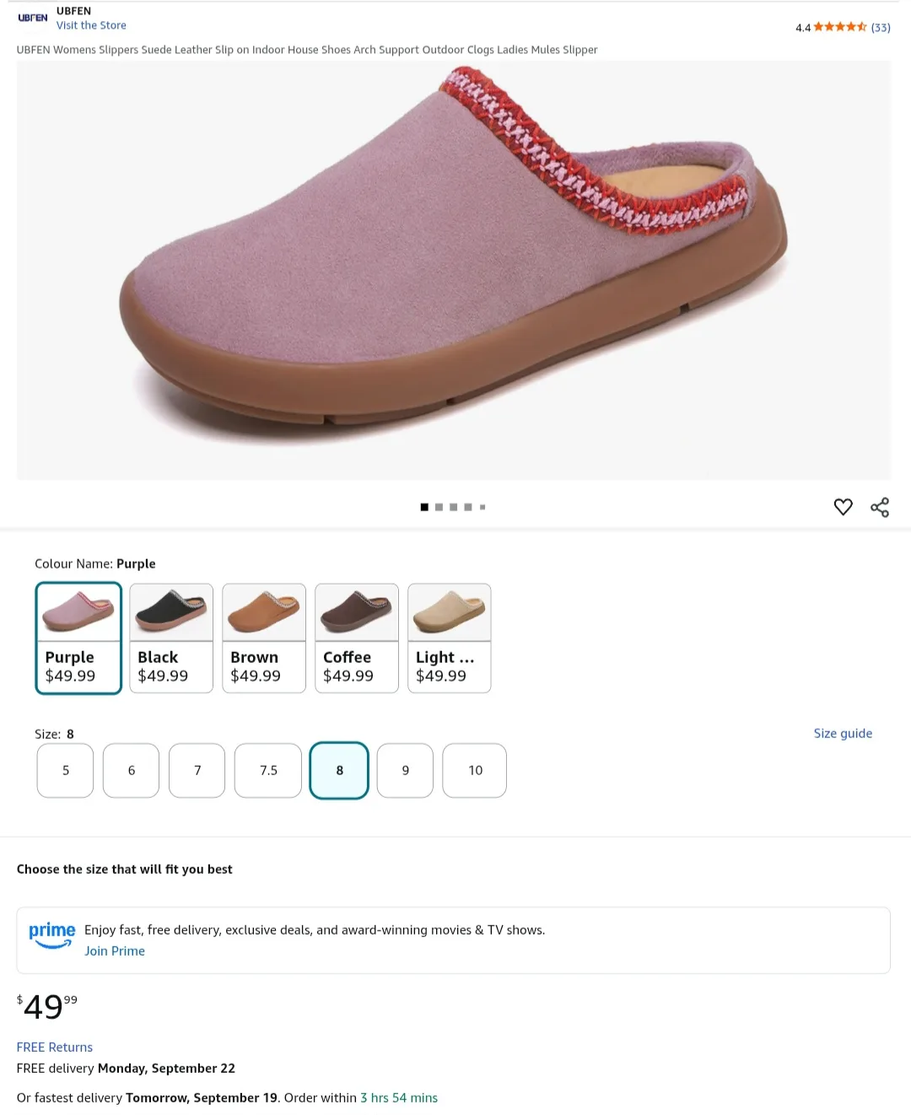Select the second image carousel dot
This screenshot has width=911, height=1115.
pos(439,507)
